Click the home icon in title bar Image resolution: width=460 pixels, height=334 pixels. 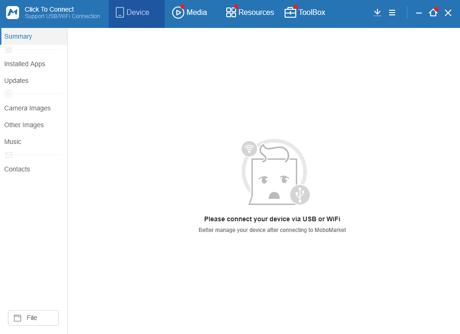coord(433,13)
